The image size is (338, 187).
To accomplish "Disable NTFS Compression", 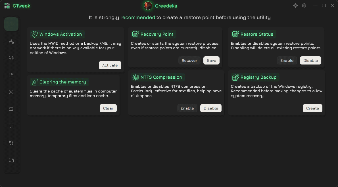I will [211, 108].
